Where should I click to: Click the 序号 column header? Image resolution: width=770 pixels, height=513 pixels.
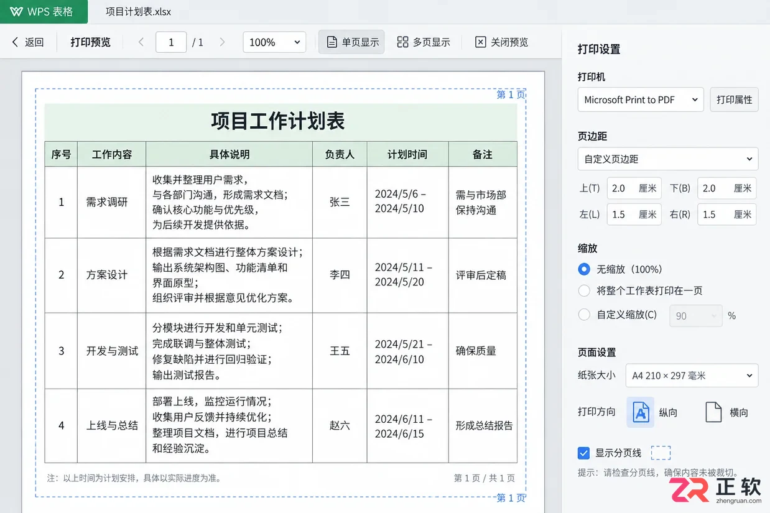[61, 154]
